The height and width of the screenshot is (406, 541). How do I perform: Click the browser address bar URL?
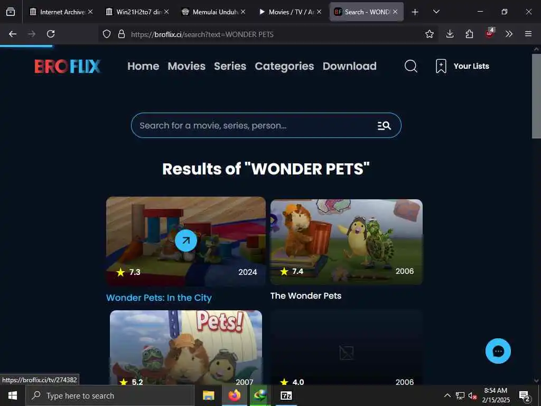(202, 34)
